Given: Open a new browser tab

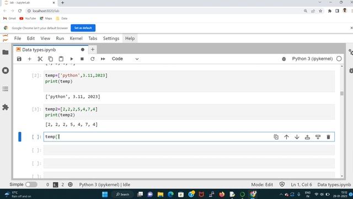Looking at the screenshot, I should [62, 3].
